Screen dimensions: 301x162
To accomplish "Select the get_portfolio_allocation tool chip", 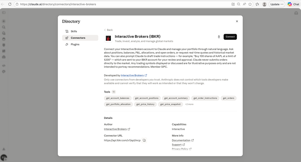I will coord(118,104).
